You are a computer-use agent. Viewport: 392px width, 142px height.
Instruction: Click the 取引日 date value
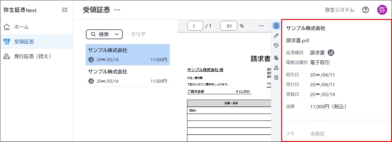[322, 75]
